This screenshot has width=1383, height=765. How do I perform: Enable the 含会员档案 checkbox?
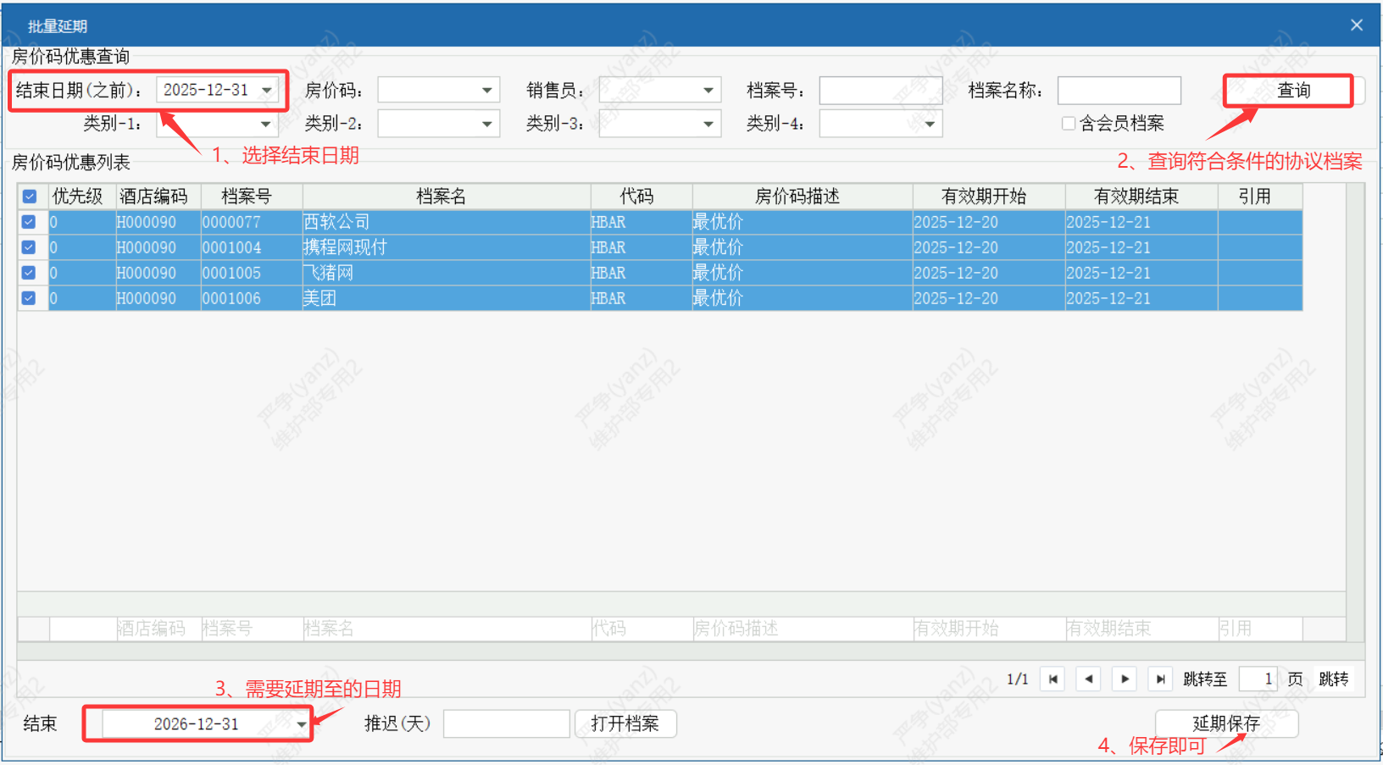[1069, 124]
